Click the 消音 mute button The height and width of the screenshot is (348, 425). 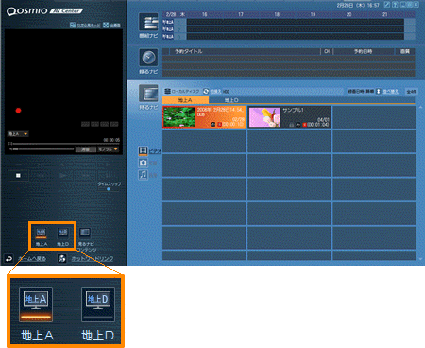click(85, 149)
